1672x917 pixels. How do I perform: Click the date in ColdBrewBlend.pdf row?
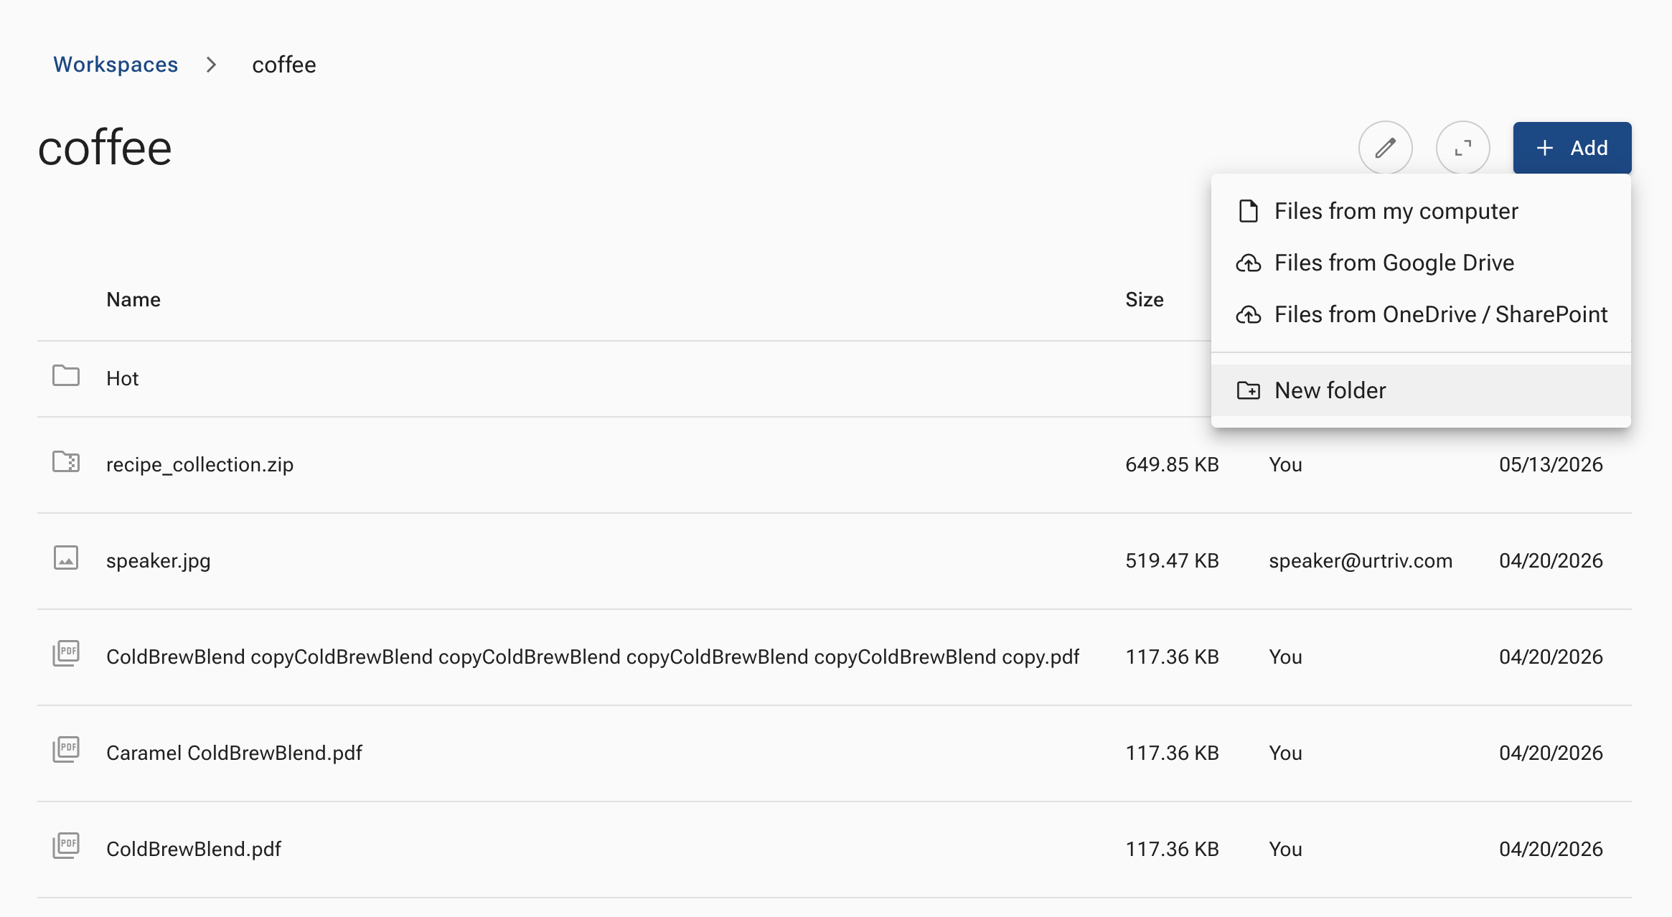pos(1551,849)
